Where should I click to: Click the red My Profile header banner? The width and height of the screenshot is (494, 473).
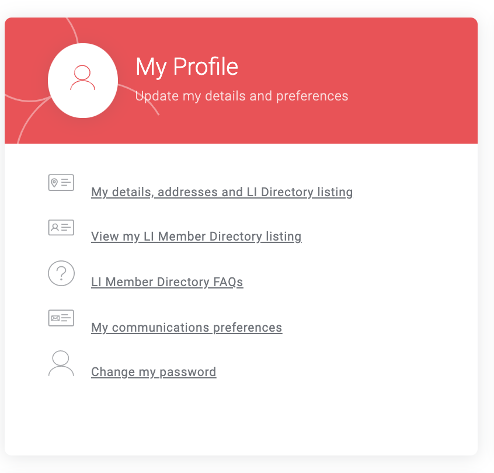coord(241,81)
